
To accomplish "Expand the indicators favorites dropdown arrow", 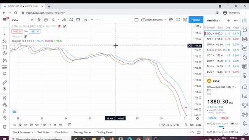I will 58,20.
